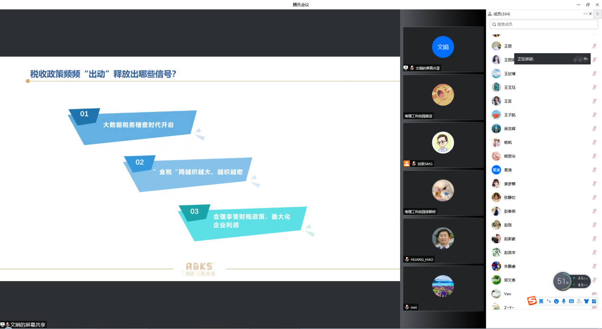The width and height of the screenshot is (602, 329).
Task: Open the Sogou soft keyboard icon
Action: coord(571,301)
